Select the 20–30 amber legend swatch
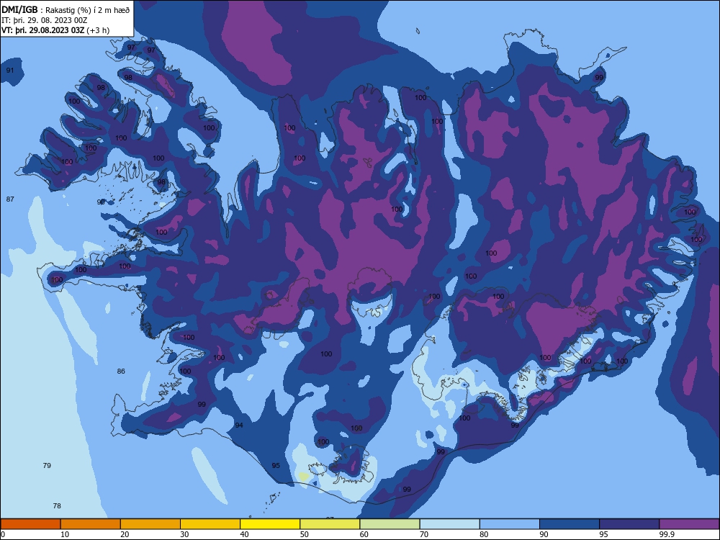Viewport: 720px width, 540px height. tap(150, 524)
